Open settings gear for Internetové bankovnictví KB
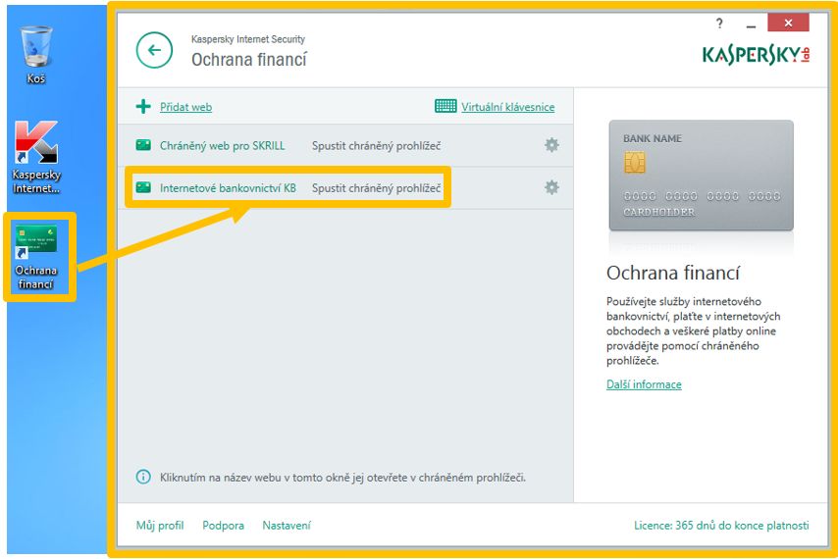Viewport: 838px width, 559px height. (x=551, y=187)
